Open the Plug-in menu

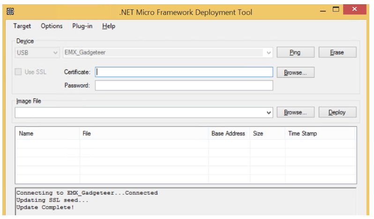tap(82, 26)
